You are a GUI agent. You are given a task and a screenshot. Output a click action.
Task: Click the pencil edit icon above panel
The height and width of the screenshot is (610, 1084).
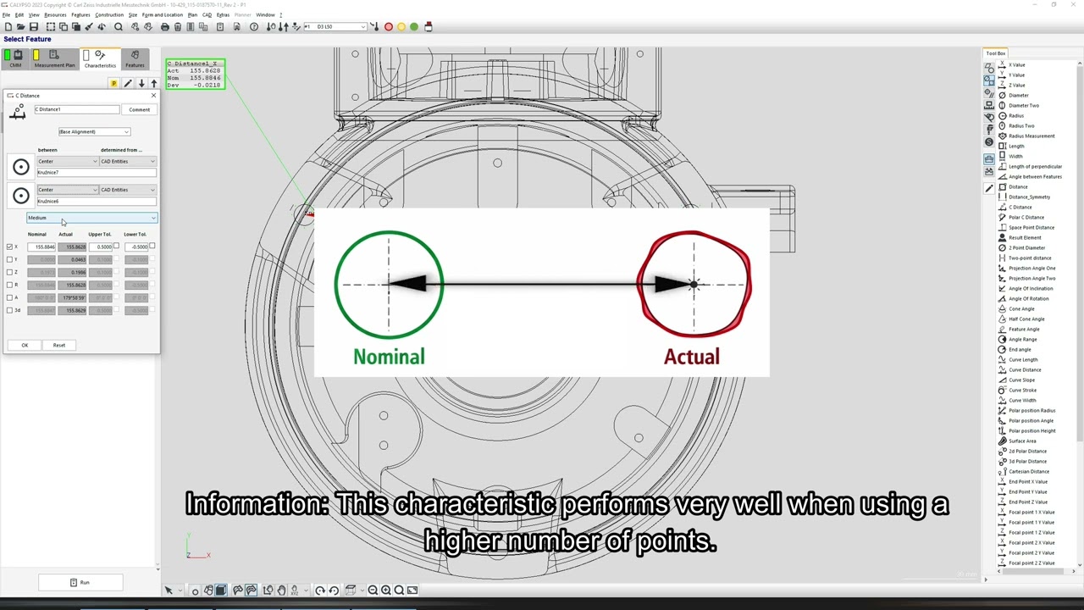pyautogui.click(x=128, y=84)
